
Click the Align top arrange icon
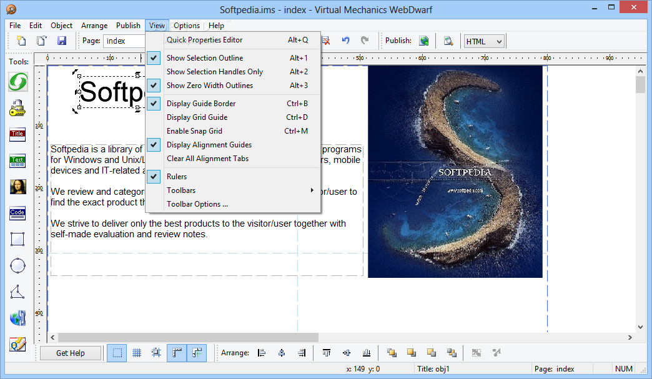327,353
